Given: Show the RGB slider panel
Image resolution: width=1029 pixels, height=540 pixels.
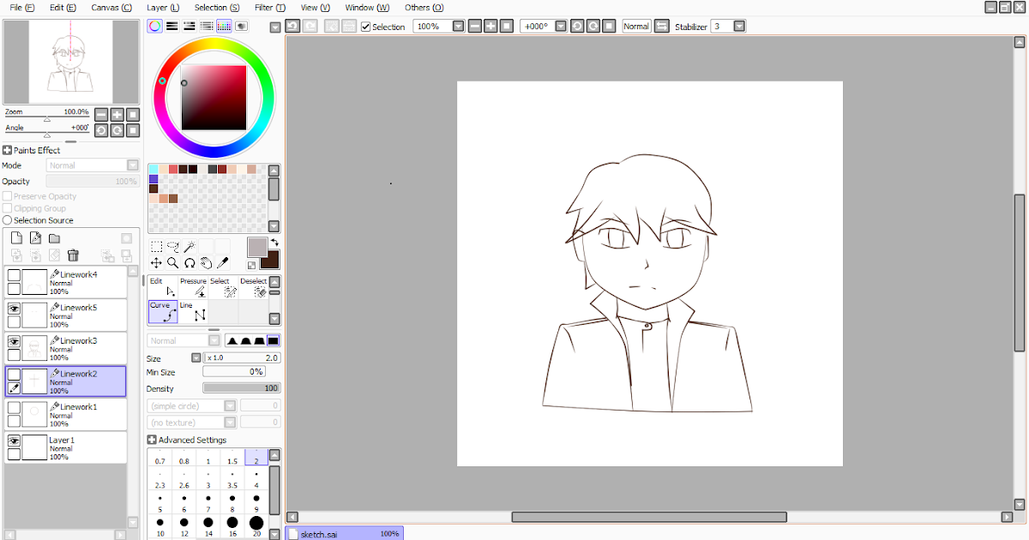Looking at the screenshot, I should pyautogui.click(x=172, y=27).
